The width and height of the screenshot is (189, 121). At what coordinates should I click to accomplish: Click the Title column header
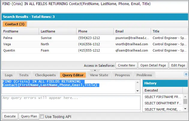coord(169,31)
